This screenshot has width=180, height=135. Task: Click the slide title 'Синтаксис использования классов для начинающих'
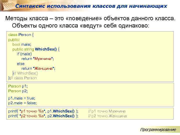(91, 6)
